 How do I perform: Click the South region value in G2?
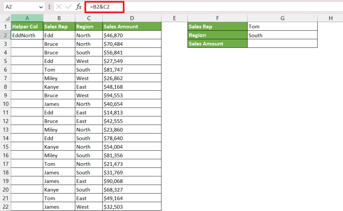click(x=282, y=35)
